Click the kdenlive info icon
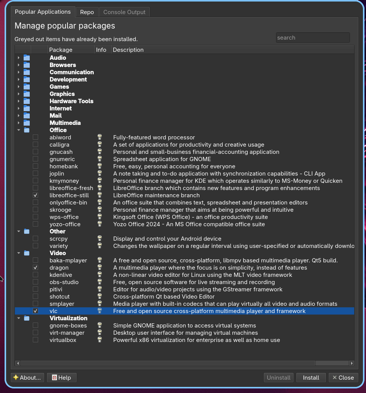Viewport: 366px width, 393px height. pos(100,275)
